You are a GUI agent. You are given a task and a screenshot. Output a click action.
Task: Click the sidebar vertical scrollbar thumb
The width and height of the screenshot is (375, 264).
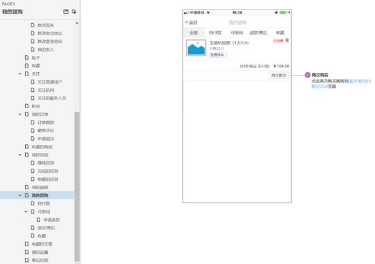tap(77, 186)
